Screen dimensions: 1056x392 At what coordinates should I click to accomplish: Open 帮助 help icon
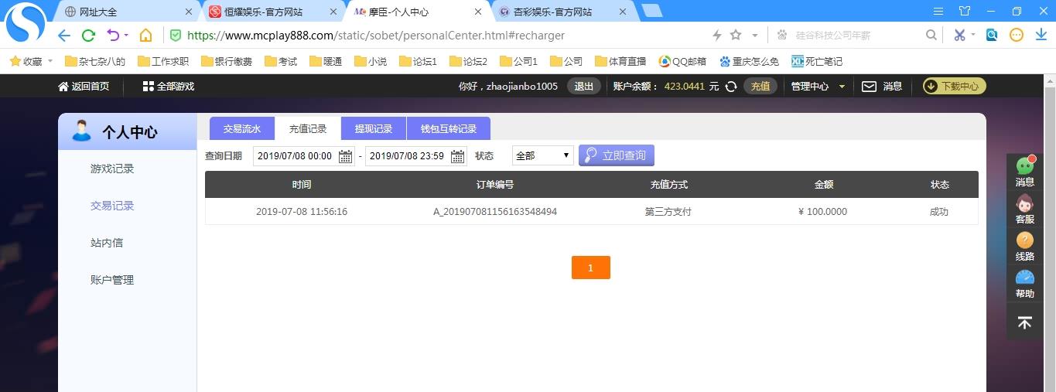(x=1025, y=283)
